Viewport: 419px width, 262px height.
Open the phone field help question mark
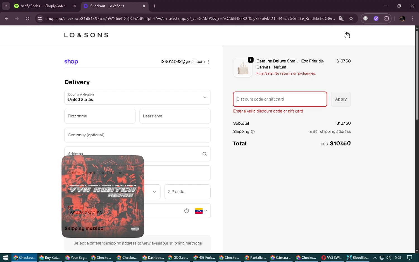(187, 211)
